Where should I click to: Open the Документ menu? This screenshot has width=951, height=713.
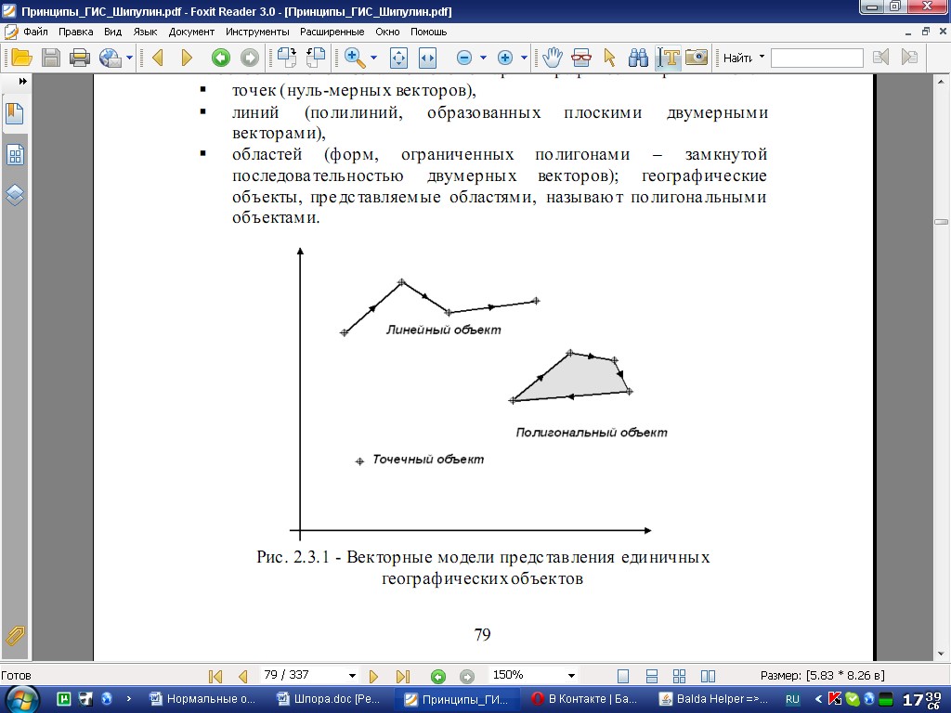[x=191, y=32]
